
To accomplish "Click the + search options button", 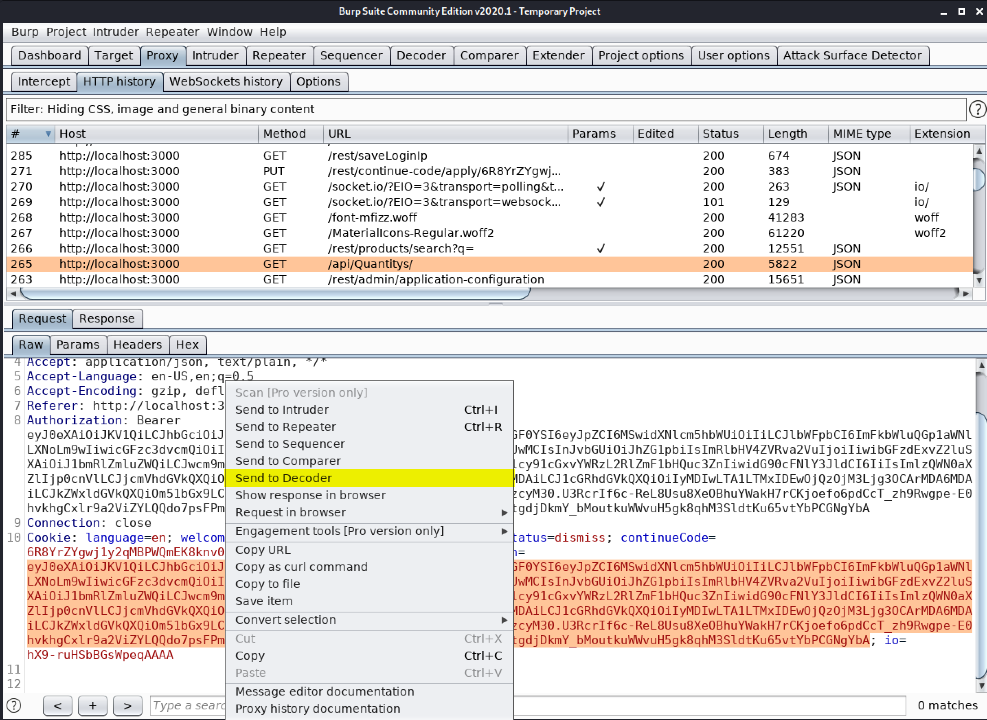I will coord(92,705).
